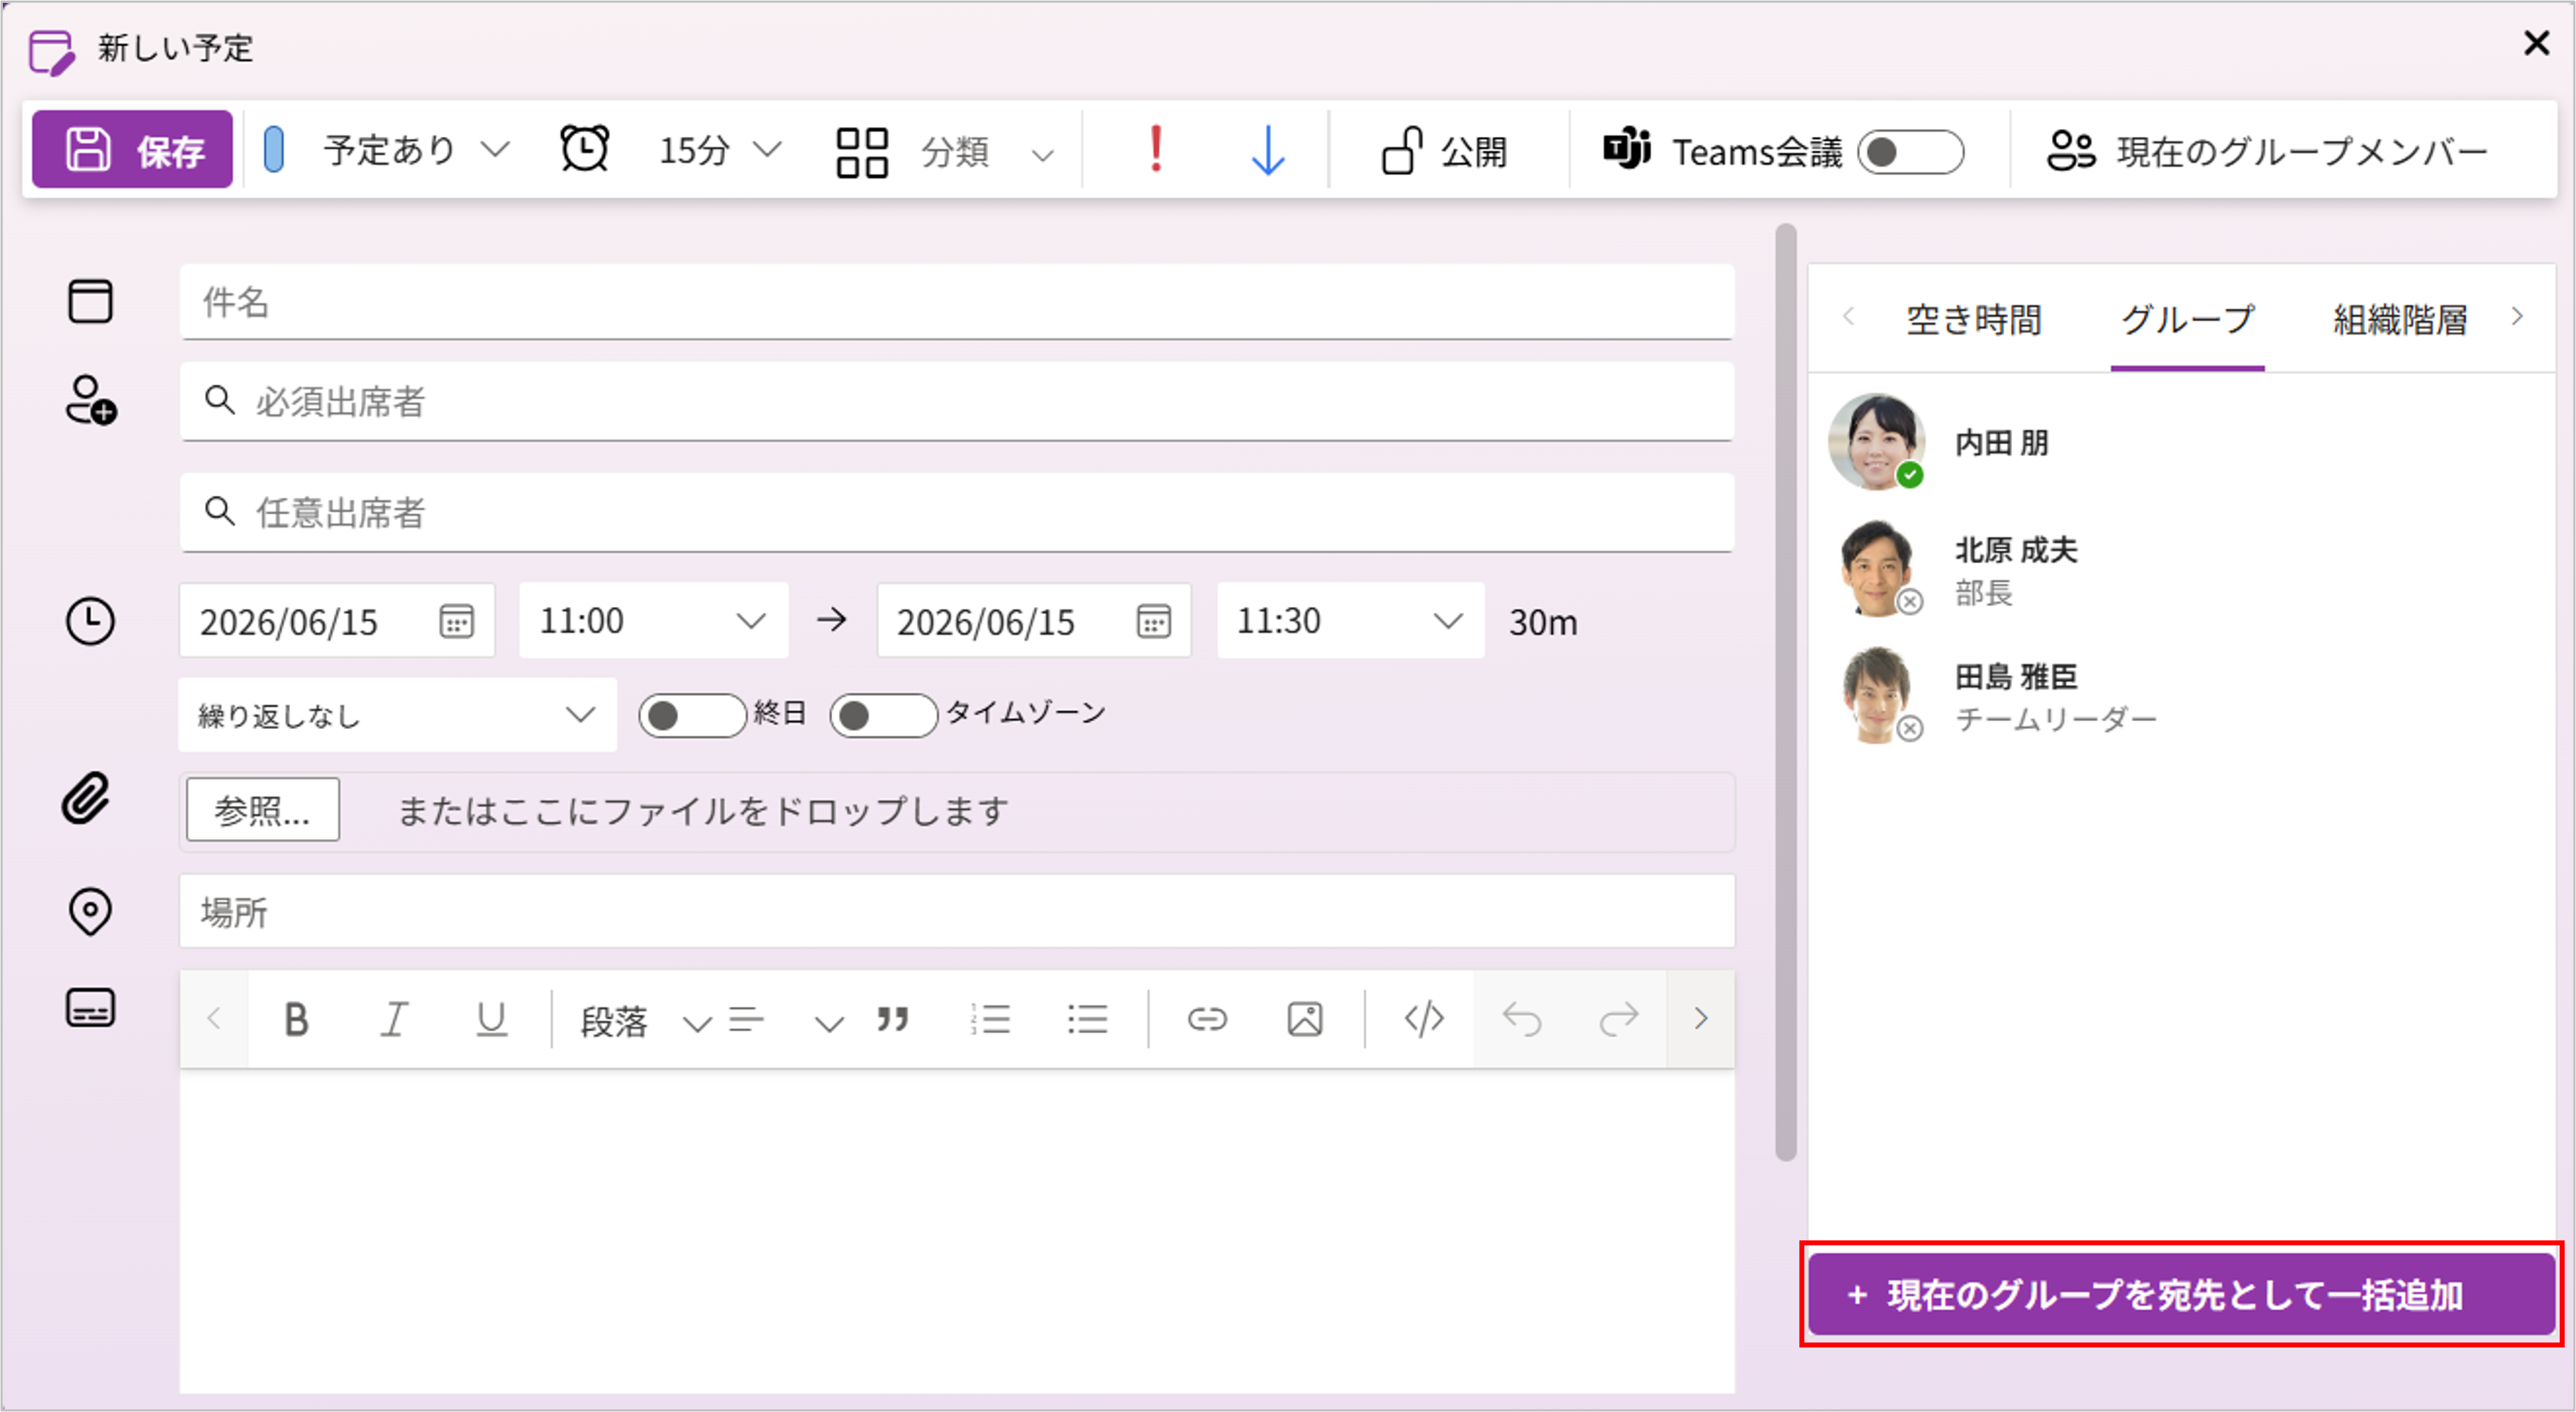This screenshot has width=2576, height=1412.
Task: Toggle underline in the editor toolbar
Action: pos(491,1019)
